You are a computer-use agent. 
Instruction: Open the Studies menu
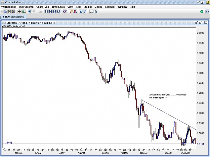[88, 7]
